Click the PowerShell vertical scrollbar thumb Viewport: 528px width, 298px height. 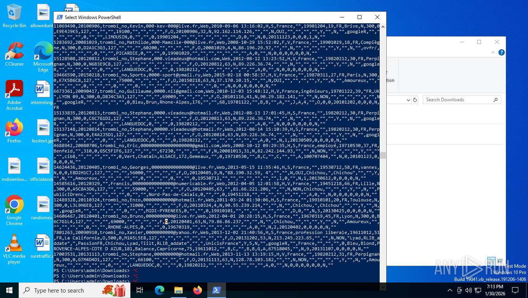[x=383, y=156]
